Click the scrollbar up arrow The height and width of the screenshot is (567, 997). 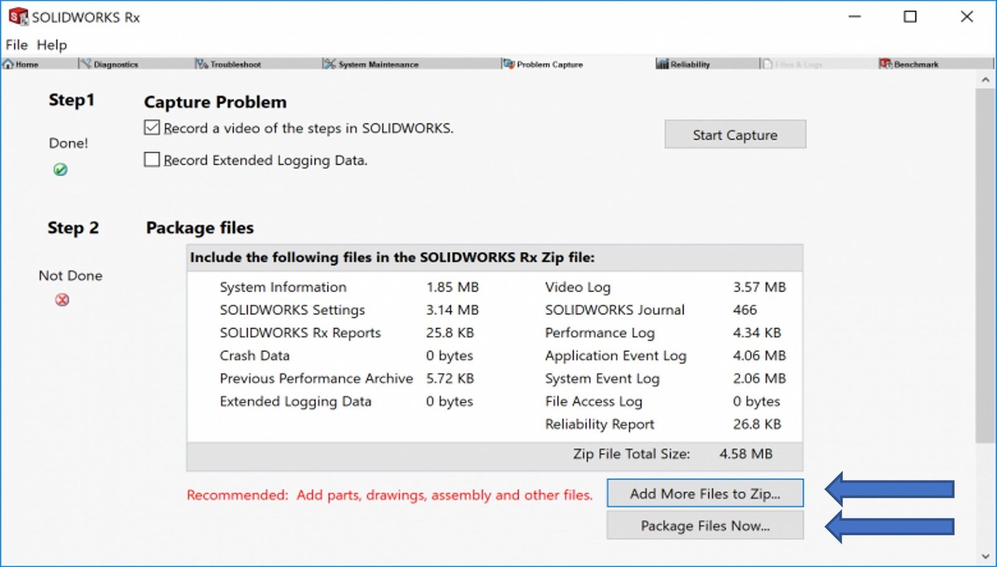[985, 80]
